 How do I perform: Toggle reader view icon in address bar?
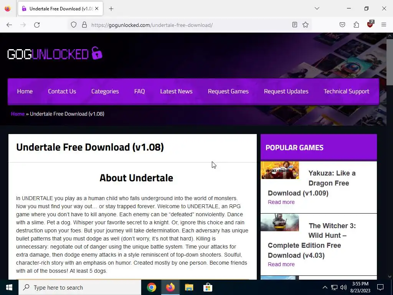[295, 25]
